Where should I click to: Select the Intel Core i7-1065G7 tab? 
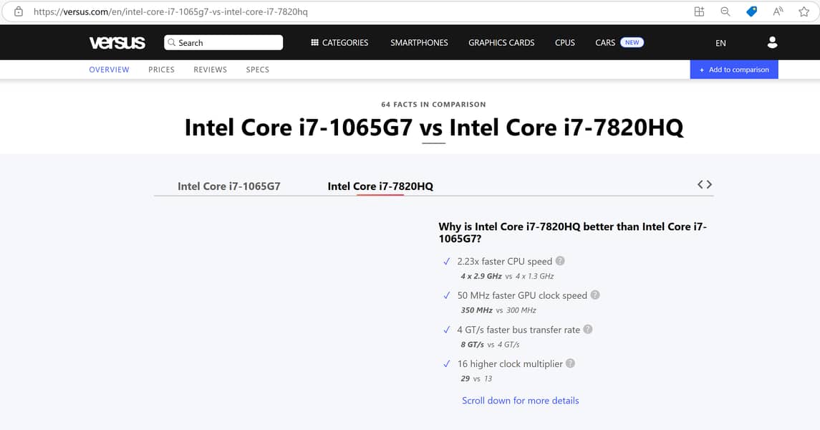coord(229,186)
